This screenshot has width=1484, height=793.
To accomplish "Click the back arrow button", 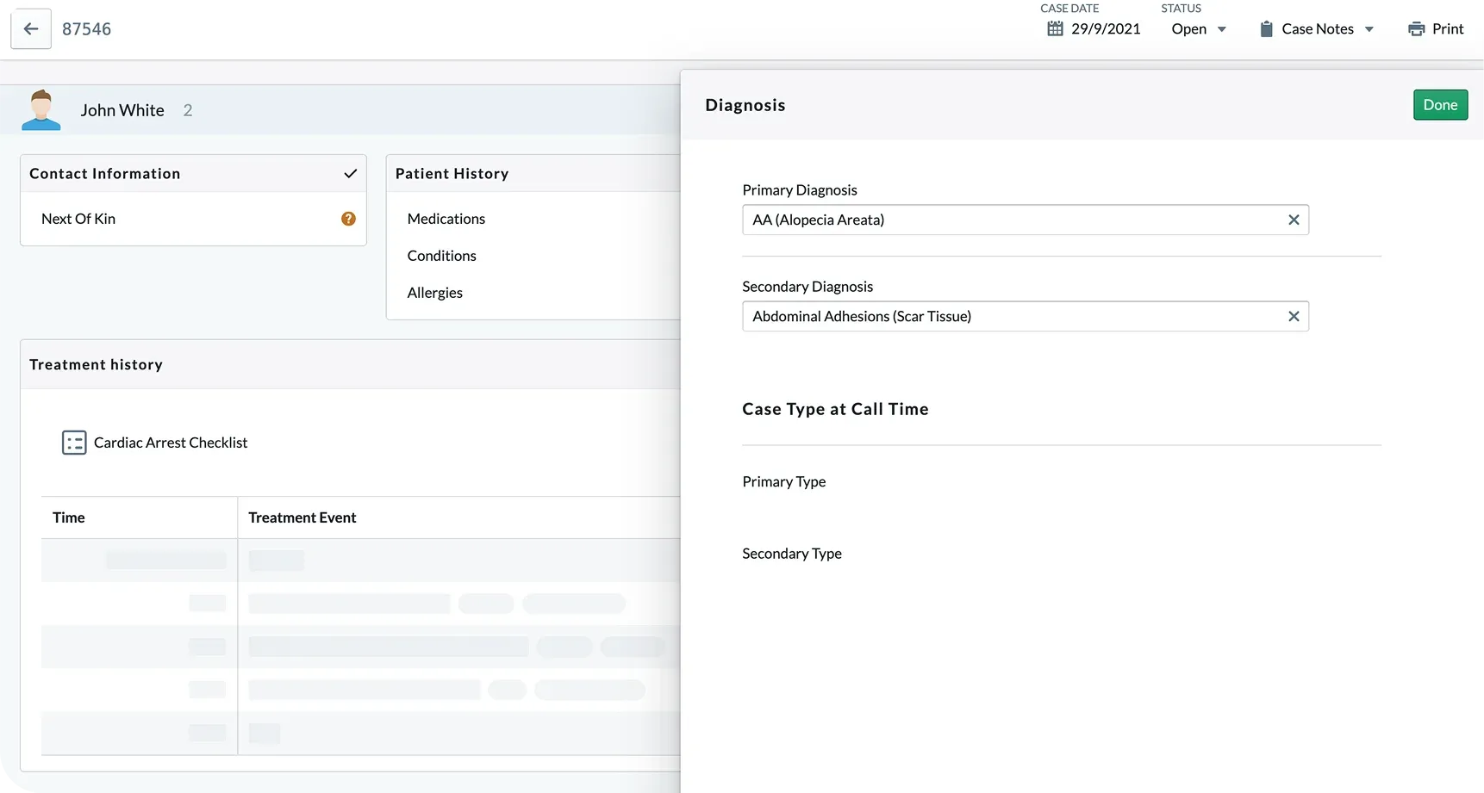I will 31,29.
